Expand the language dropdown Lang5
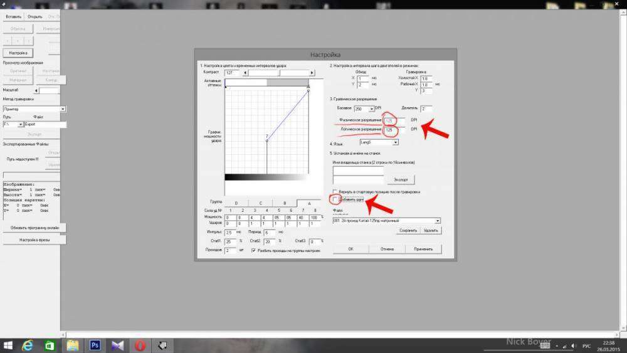This screenshot has width=627, height=353. (x=395, y=142)
